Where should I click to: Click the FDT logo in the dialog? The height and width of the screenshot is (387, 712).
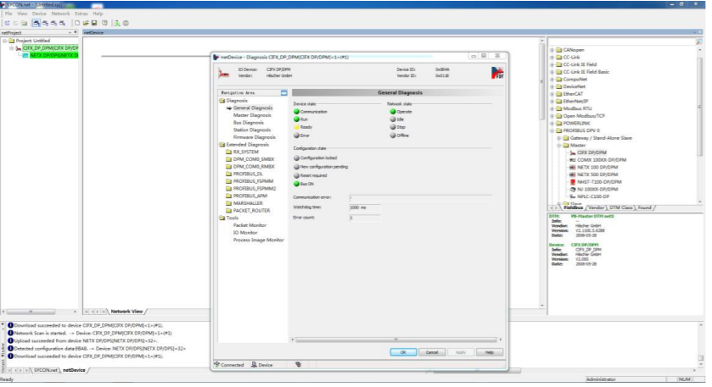pyautogui.click(x=497, y=73)
